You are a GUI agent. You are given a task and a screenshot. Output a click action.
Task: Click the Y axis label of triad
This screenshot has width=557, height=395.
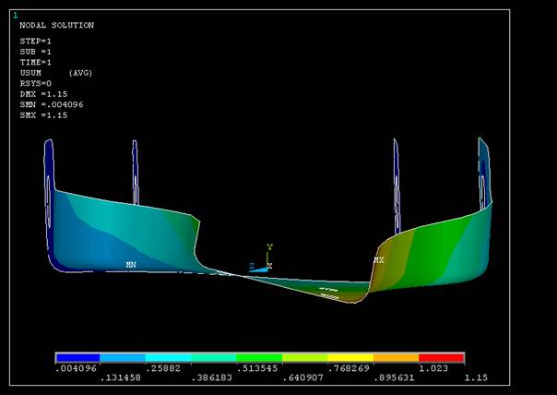269,246
